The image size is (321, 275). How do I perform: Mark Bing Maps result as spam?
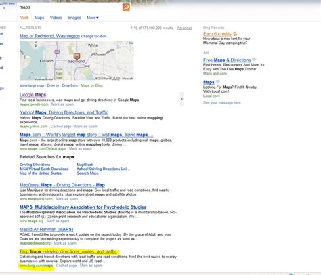(91, 266)
